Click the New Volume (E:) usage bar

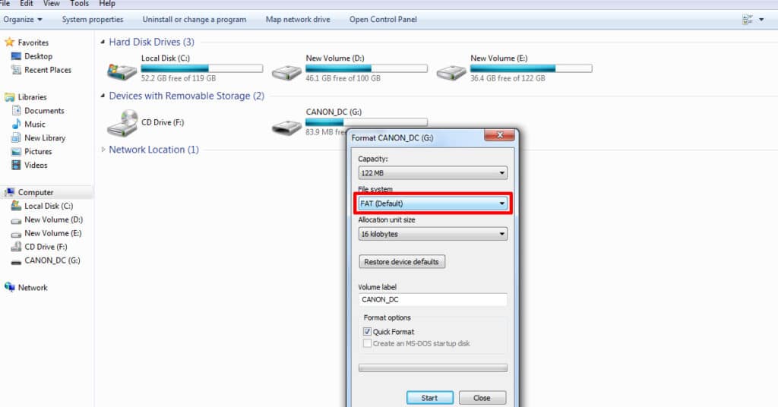[531, 68]
